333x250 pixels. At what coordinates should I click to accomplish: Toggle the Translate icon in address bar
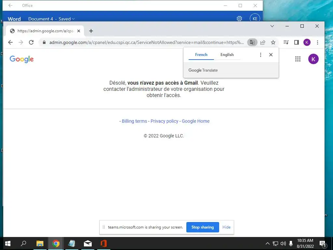tap(252, 42)
